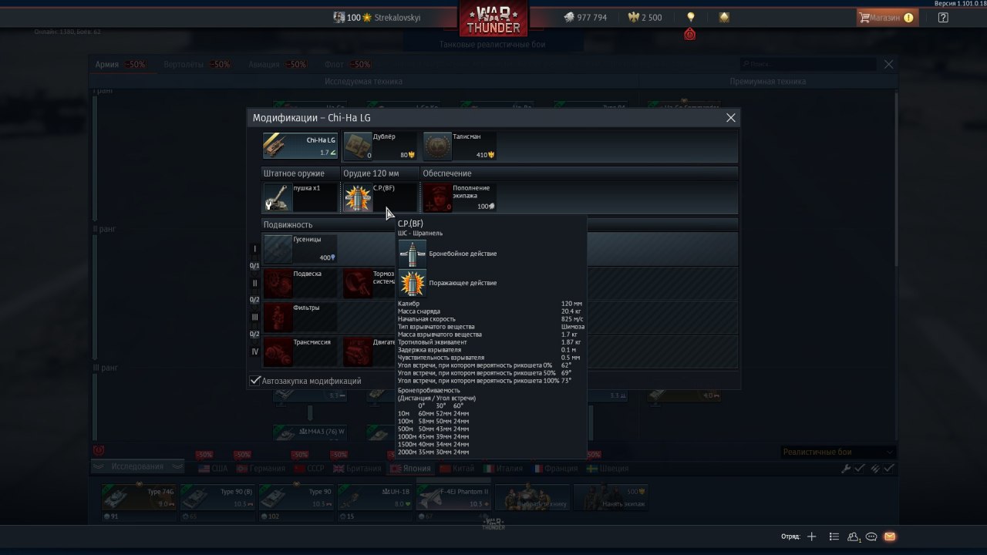Viewport: 987px width, 555px height.
Task: Select the Италия nation tab
Action: [503, 468]
